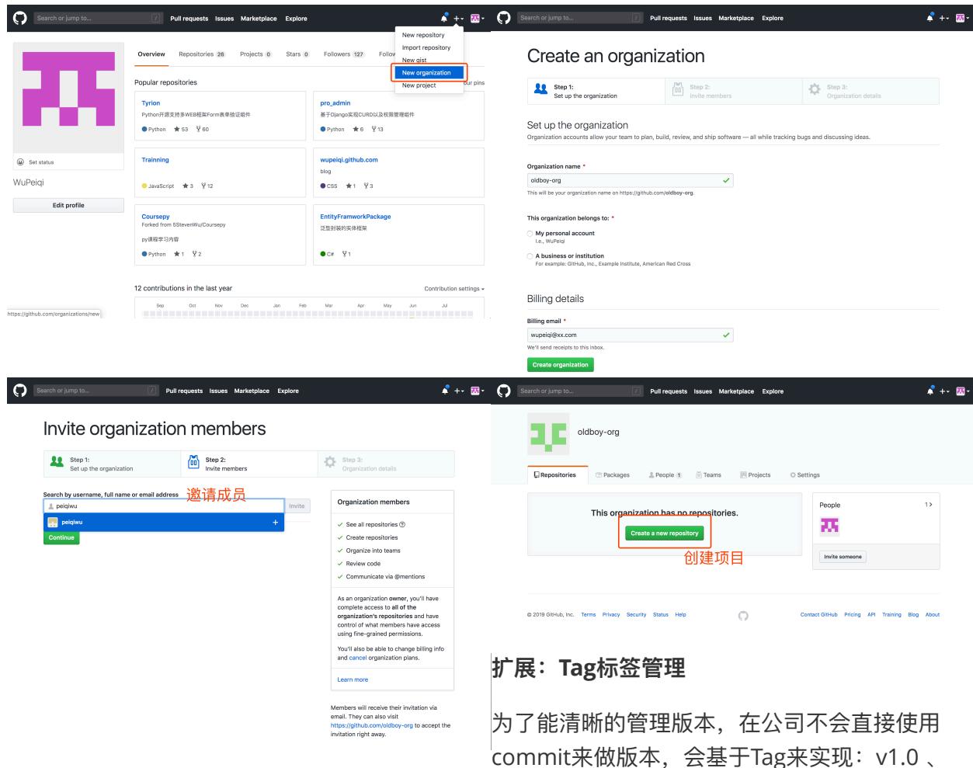Open the plus dropdown on profile page header
The width and height of the screenshot is (973, 768).
[459, 18]
